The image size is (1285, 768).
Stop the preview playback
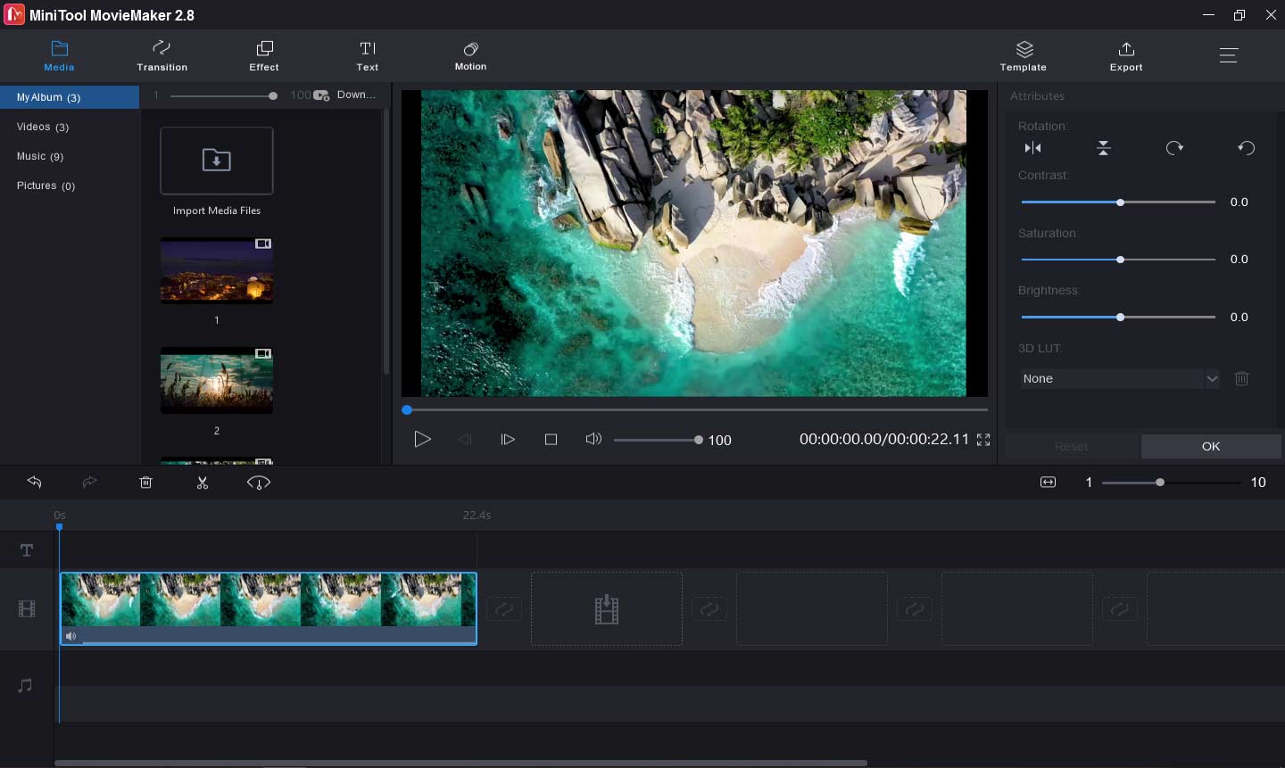click(x=551, y=439)
